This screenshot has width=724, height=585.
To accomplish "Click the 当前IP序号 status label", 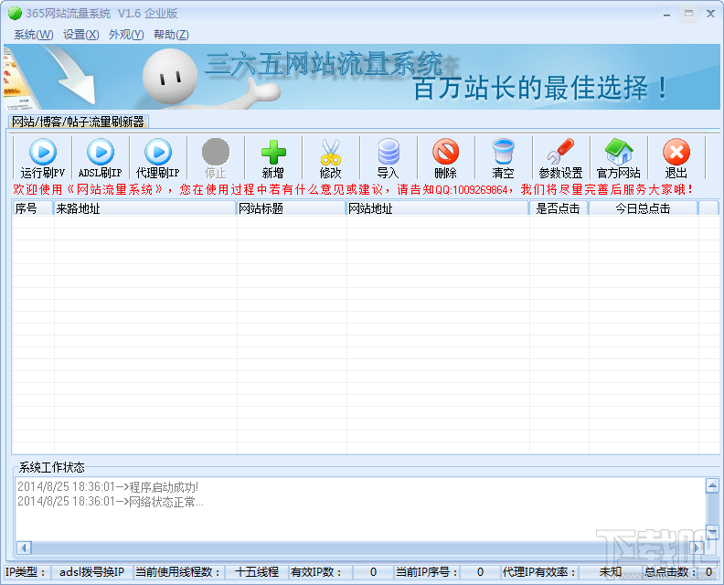I will tap(427, 572).
